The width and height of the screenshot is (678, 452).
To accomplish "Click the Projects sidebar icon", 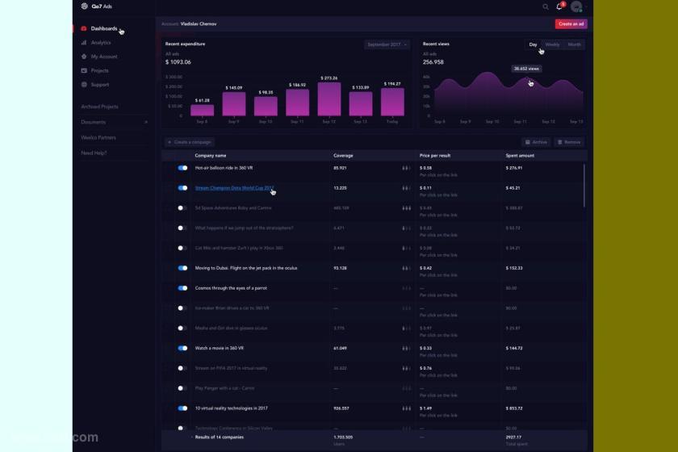I will click(x=84, y=70).
